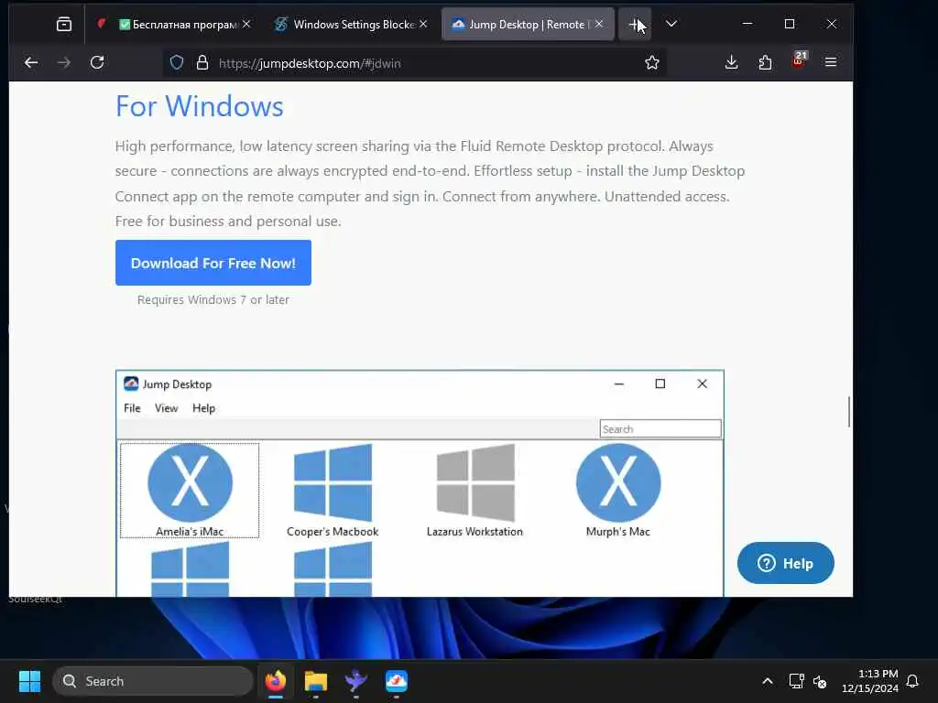Open File Explorer from the taskbar
Screen dimensions: 938x703
[x=316, y=681]
